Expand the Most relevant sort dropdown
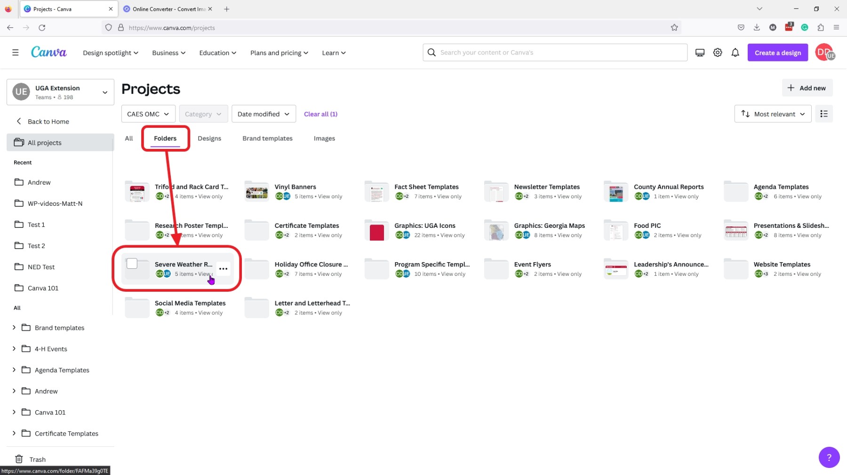This screenshot has width=847, height=475. point(772,114)
